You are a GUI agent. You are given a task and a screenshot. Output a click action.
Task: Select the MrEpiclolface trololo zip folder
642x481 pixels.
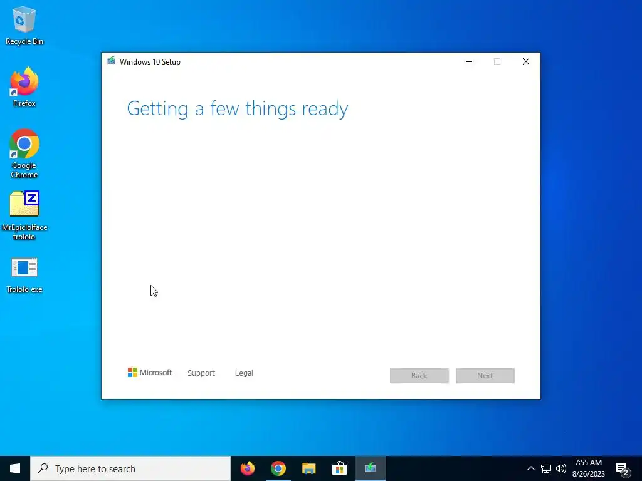(24, 215)
